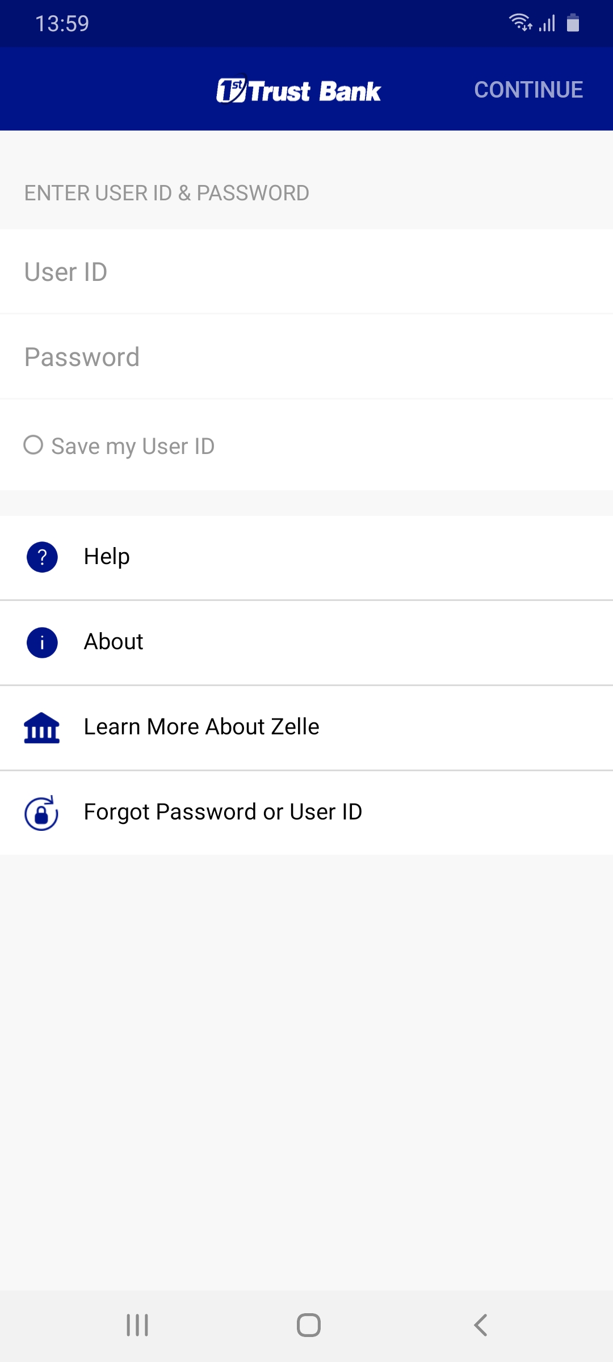Image resolution: width=613 pixels, height=1362 pixels.
Task: Enable the Save my User ID radio button
Action: click(33, 445)
